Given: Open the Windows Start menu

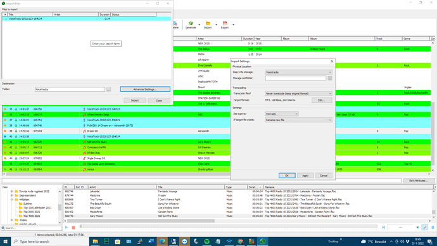Looking at the screenshot, I should 5,242.
